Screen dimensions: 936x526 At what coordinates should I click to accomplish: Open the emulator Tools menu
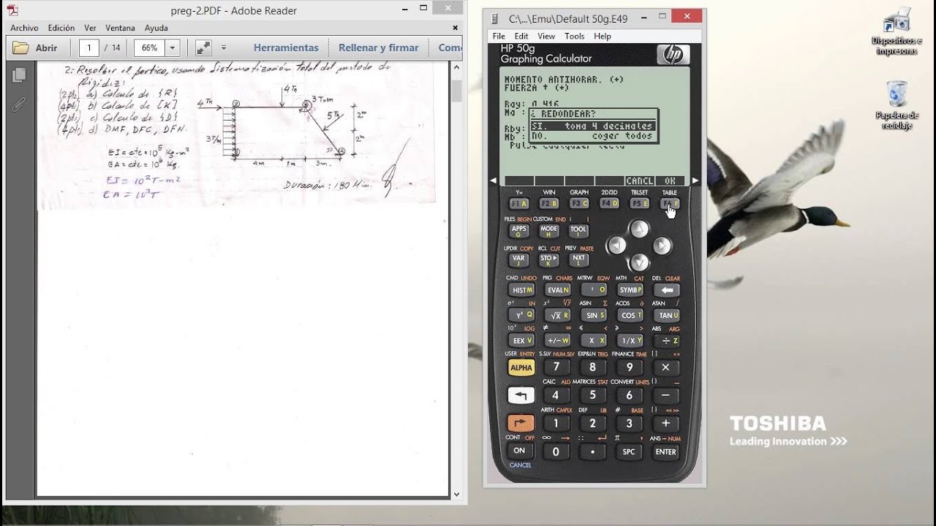pos(574,36)
